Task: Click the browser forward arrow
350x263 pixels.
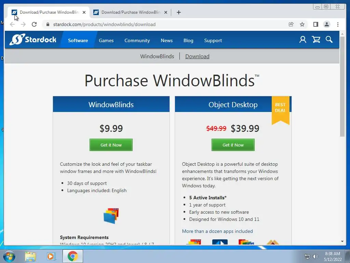Action: click(23, 24)
